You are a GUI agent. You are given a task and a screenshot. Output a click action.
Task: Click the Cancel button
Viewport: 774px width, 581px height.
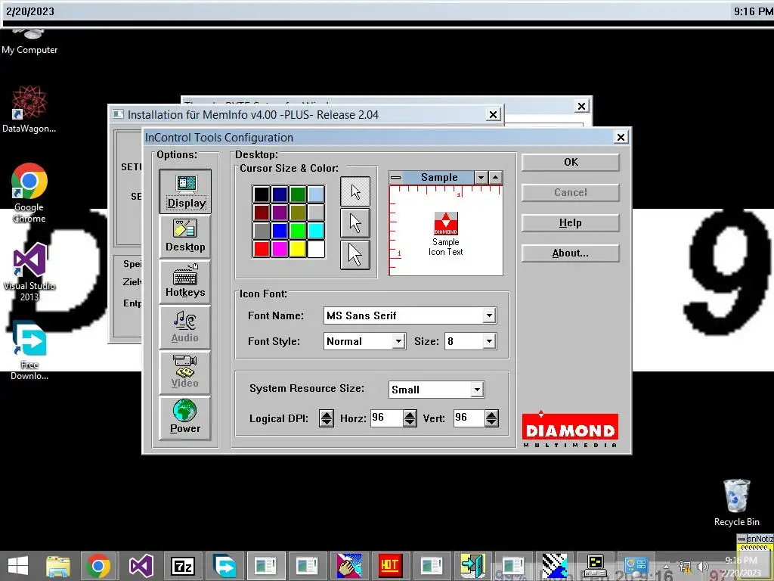(570, 192)
